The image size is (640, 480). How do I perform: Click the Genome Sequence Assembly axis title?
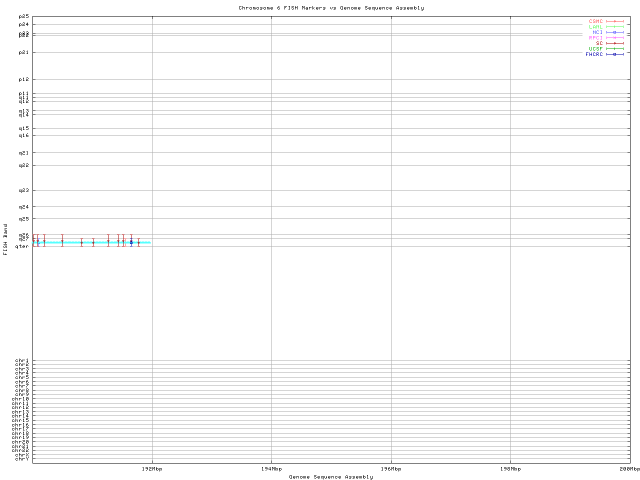point(331,477)
